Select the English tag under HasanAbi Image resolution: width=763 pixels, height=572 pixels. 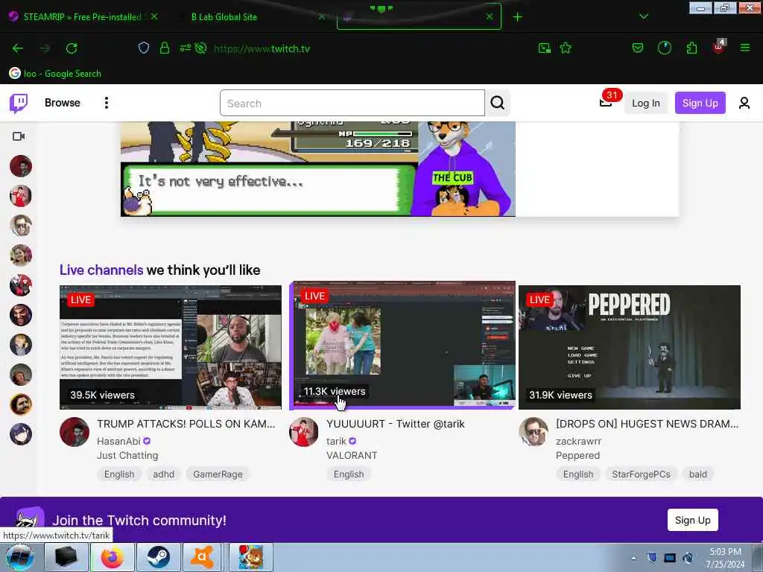click(x=118, y=474)
